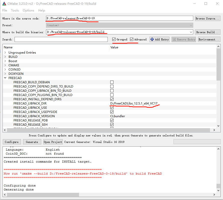Open the build binaries path dropdown
The image size is (223, 200).
point(191,32)
